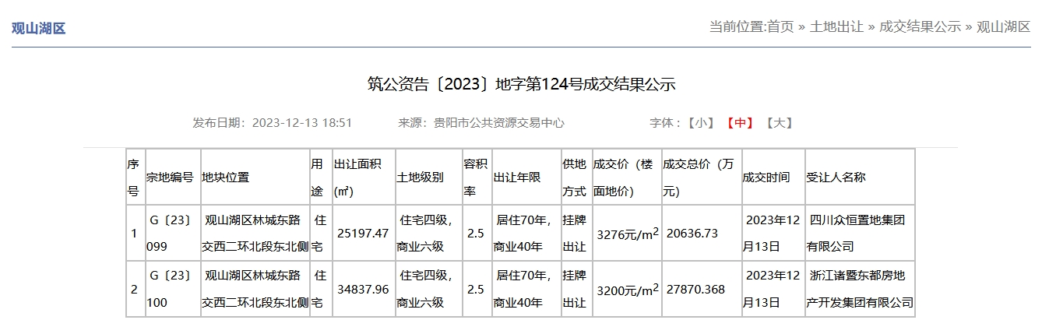This screenshot has width=1042, height=327.
Task: Select the blue 观山湖区 section heading
Action: pos(38,29)
